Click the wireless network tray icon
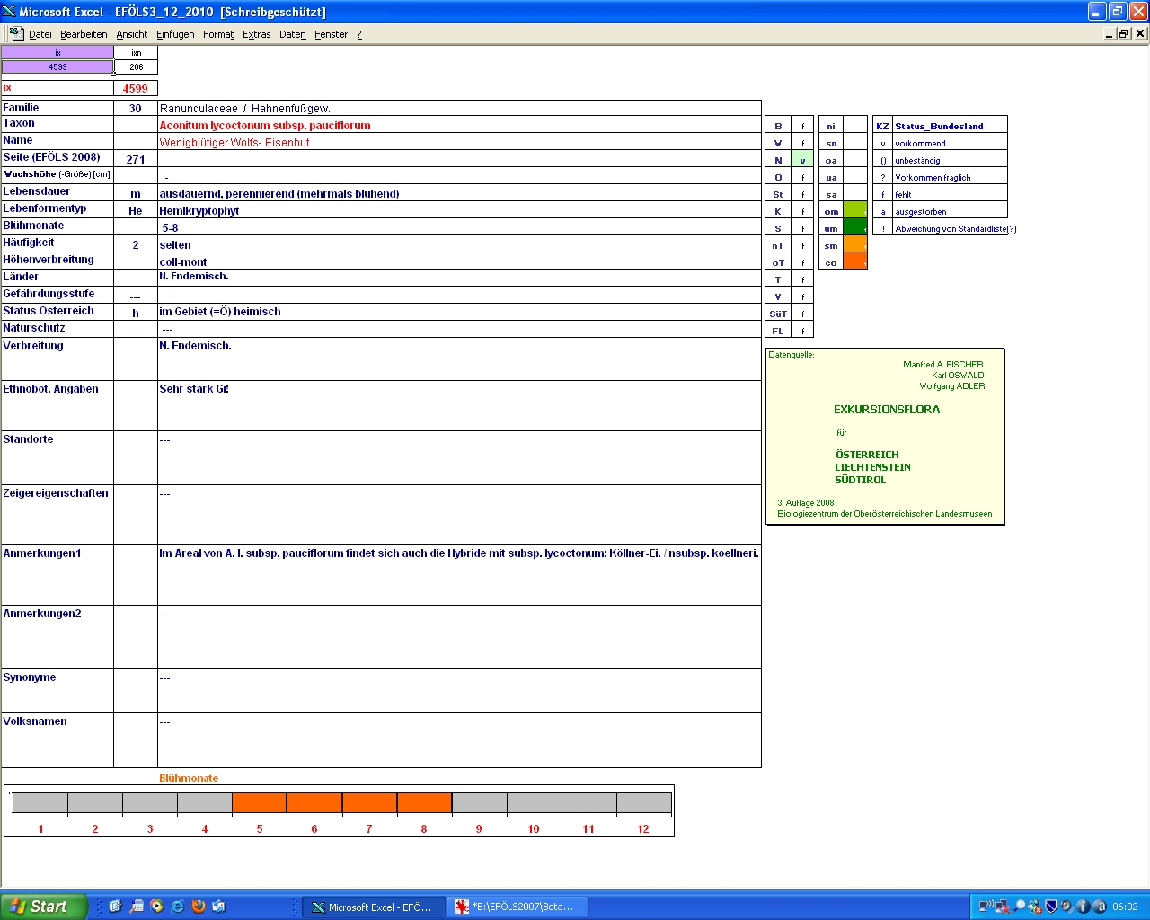The height and width of the screenshot is (920, 1150). click(x=986, y=907)
